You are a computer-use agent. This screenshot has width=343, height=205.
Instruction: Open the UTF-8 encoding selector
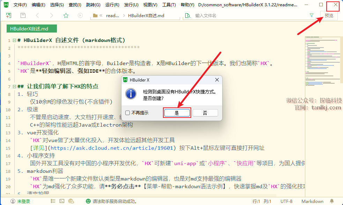pyautogui.click(x=286, y=201)
